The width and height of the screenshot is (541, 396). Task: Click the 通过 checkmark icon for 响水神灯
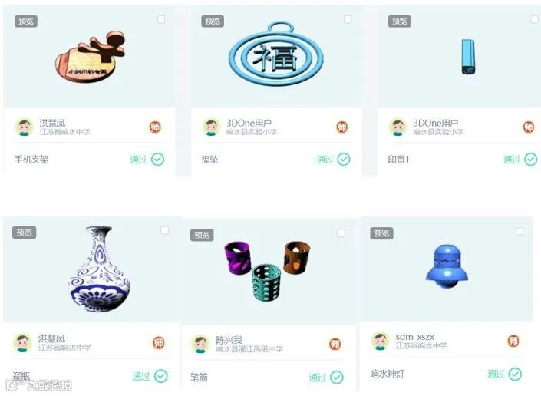coord(515,374)
